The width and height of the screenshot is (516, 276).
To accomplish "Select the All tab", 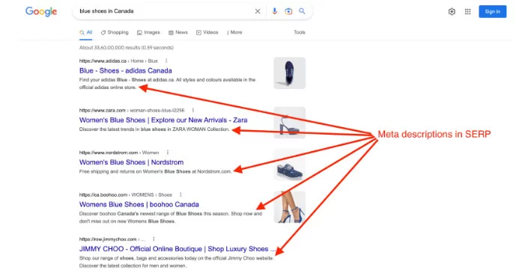I will point(86,32).
